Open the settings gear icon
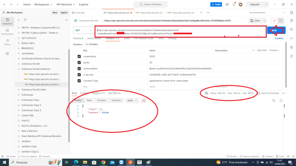This screenshot has height=166, width=296. (227, 4)
